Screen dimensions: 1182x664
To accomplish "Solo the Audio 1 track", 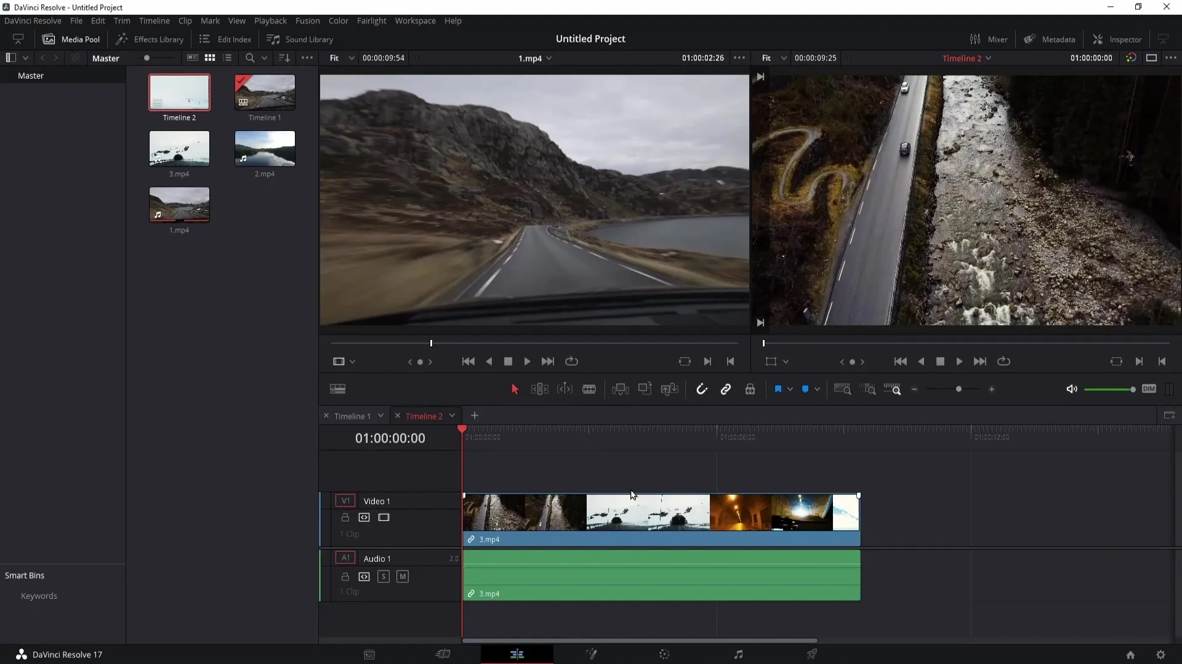I will click(384, 577).
